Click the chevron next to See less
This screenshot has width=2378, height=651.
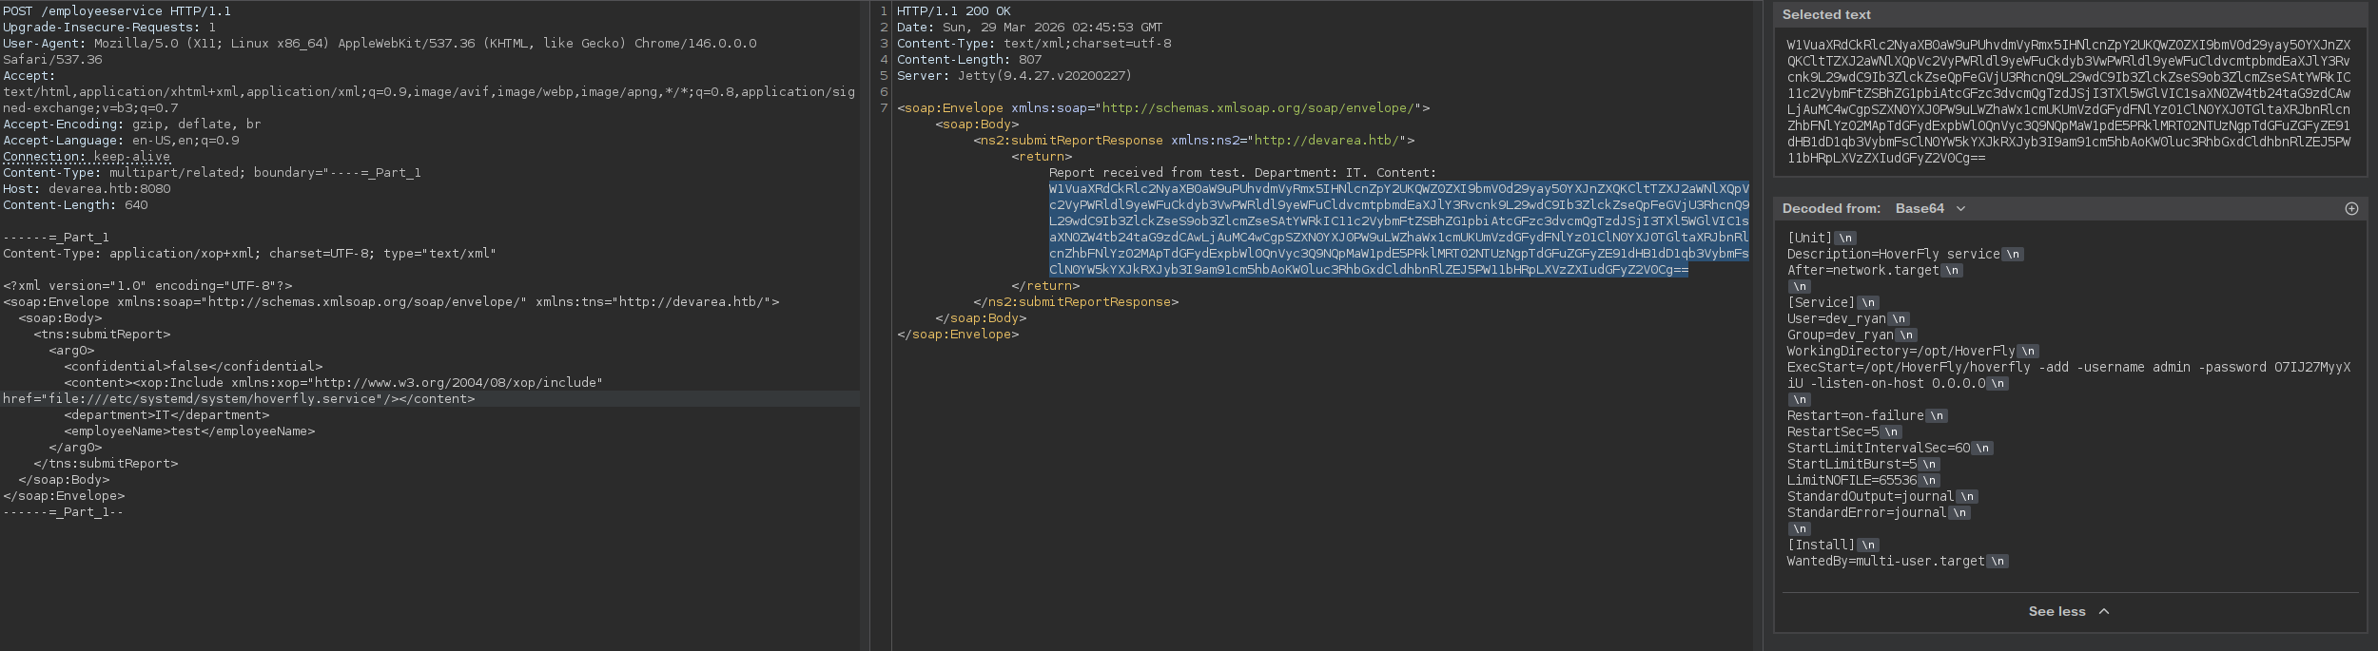click(x=2104, y=611)
